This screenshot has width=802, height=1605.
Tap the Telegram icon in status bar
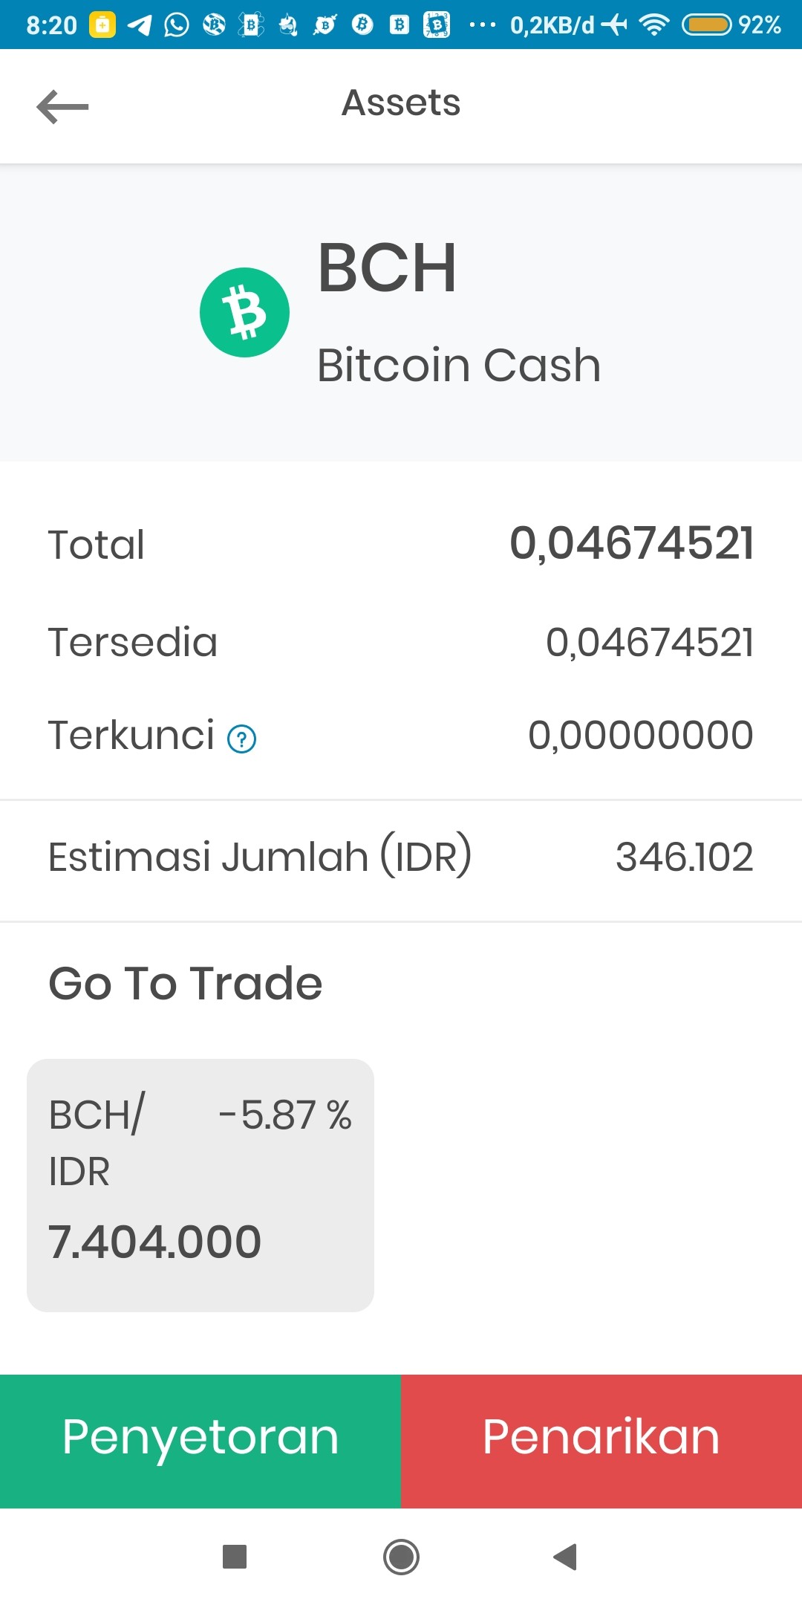pos(140,25)
